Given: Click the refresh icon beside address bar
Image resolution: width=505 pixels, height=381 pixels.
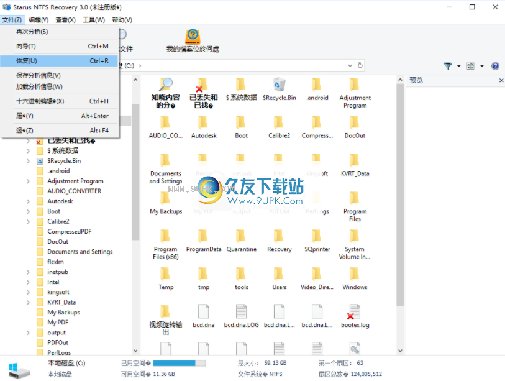Looking at the screenshot, I should 360,65.
